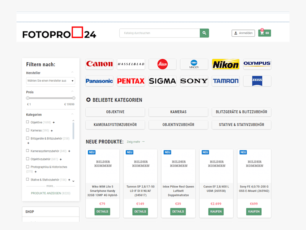Open the Sony FE 4,0/70-200 G product title
Viewport: 306px width, 230px height.
pos(254,189)
